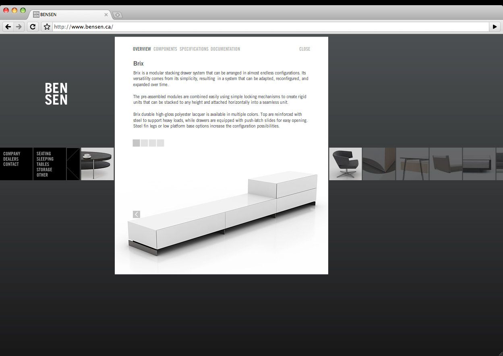Open the COMPANY page
The width and height of the screenshot is (503, 356).
pos(11,153)
